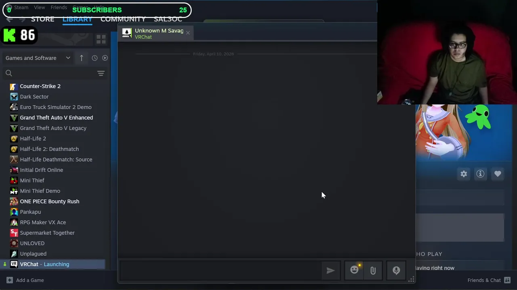Click the Half-Life 2: Deathmatch icon
This screenshot has width=517, height=290.
(14, 149)
